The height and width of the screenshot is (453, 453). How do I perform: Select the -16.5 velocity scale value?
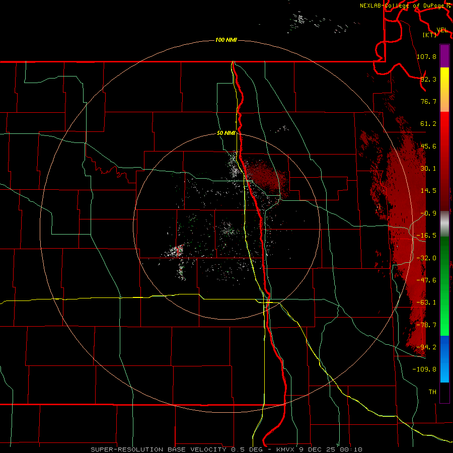point(426,236)
